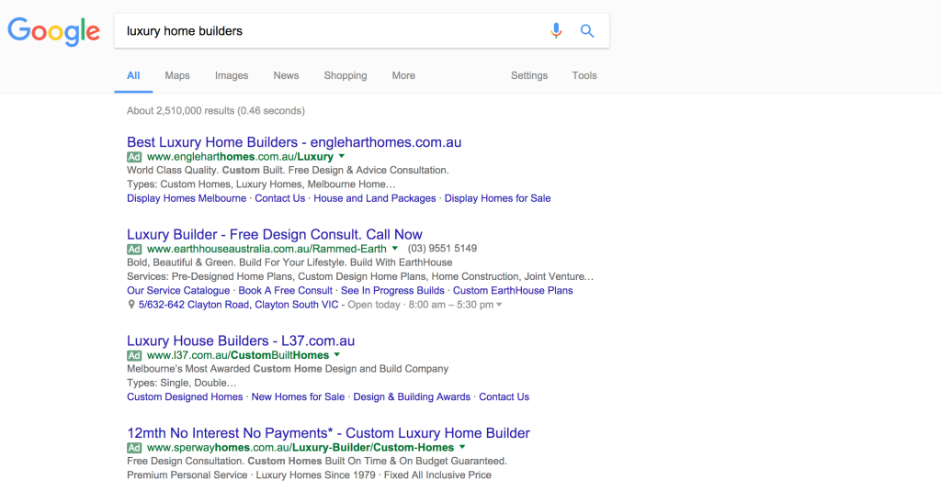Viewport: 941px width, 491px height.
Task: Follow Contact Us sitelink under englehart homes
Action: (x=279, y=198)
